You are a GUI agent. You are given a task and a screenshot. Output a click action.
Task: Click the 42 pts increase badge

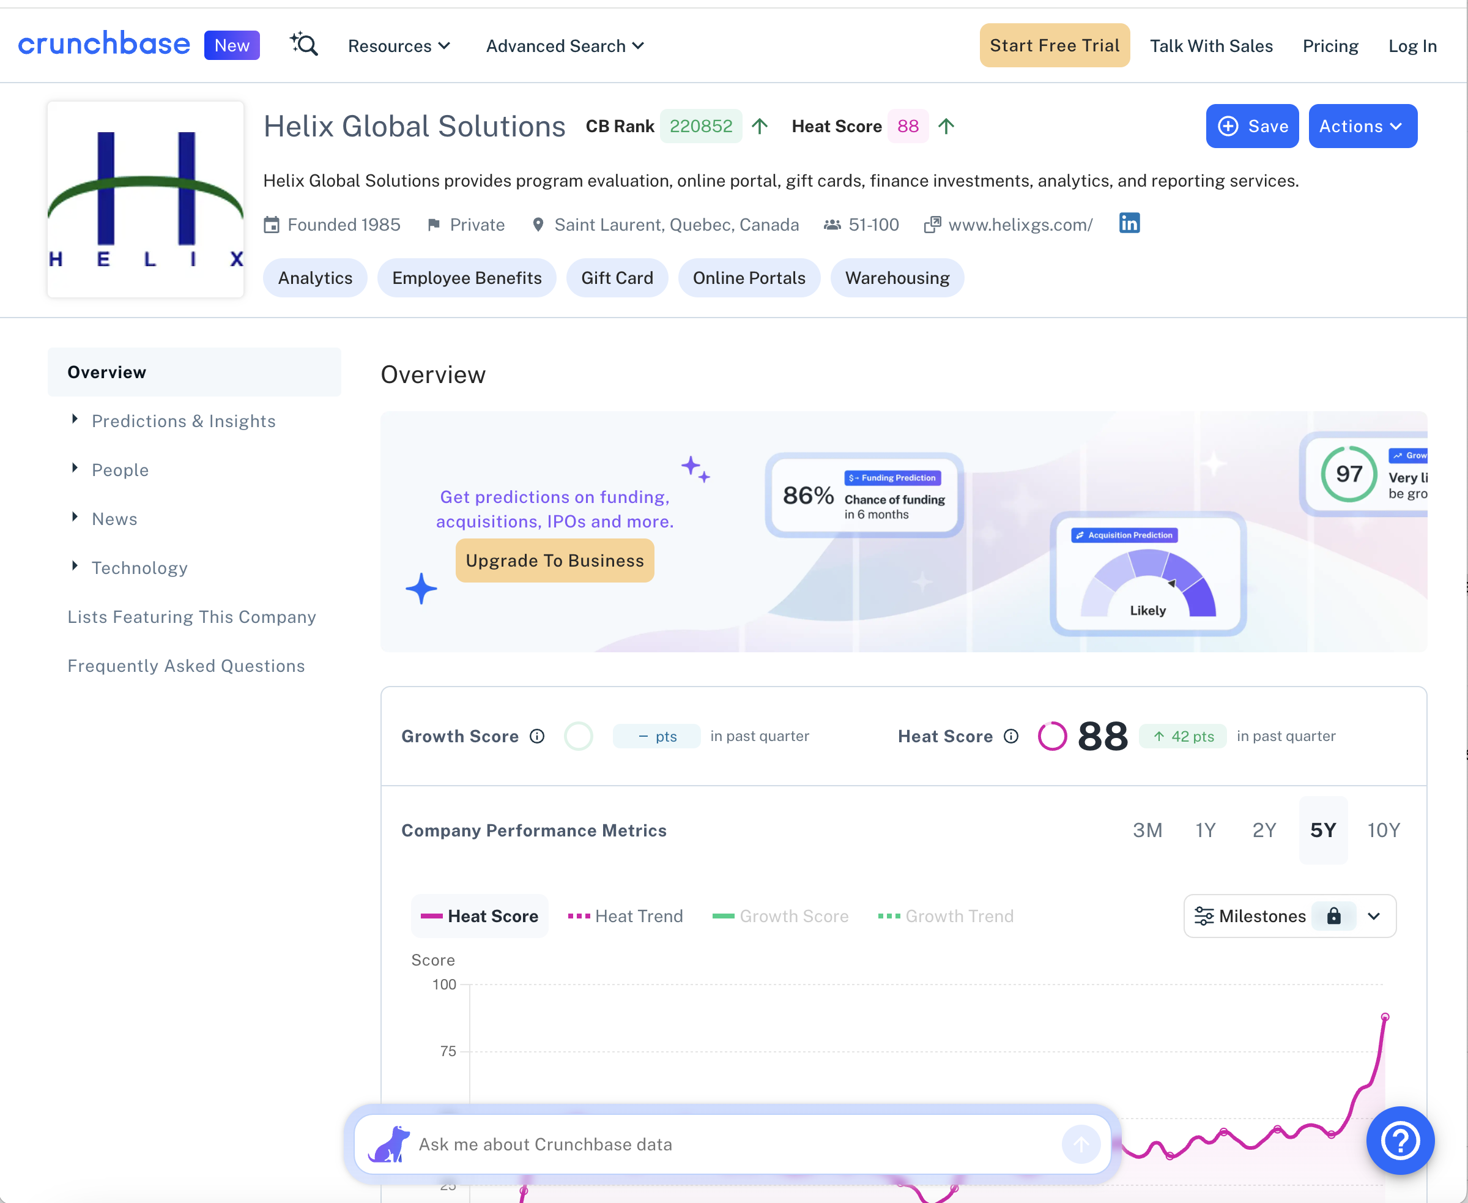1183,736
